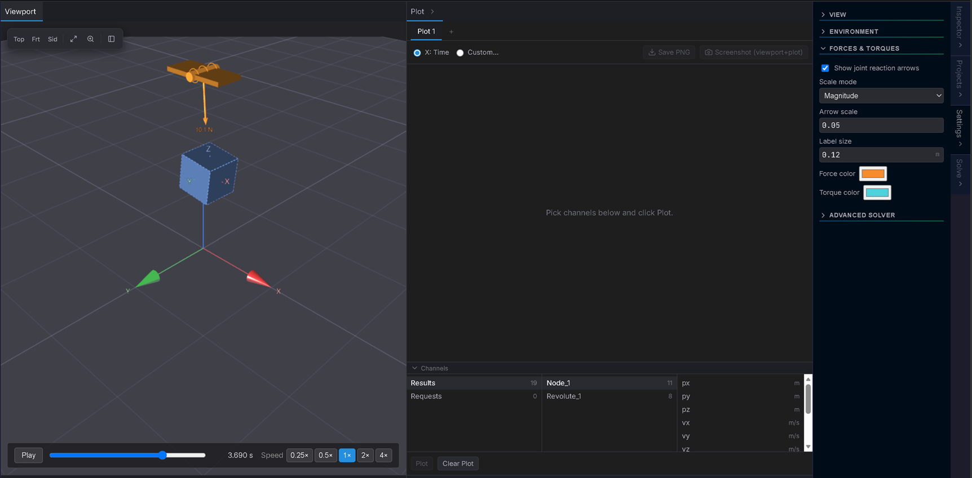
Task: Toggle the split panel layout icon
Action: pyautogui.click(x=111, y=39)
